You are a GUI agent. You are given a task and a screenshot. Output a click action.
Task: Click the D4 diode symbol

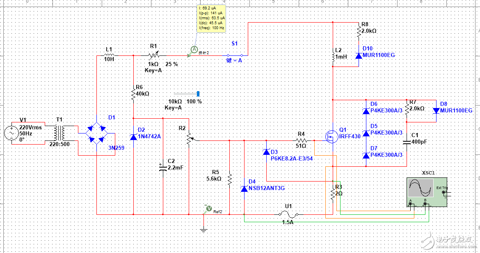244,189
